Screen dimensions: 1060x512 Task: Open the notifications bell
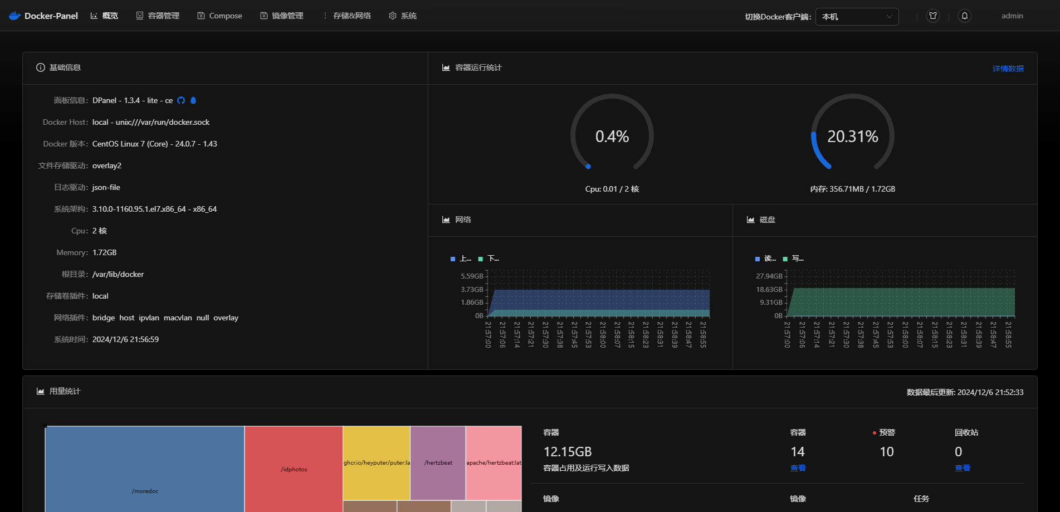click(x=965, y=16)
